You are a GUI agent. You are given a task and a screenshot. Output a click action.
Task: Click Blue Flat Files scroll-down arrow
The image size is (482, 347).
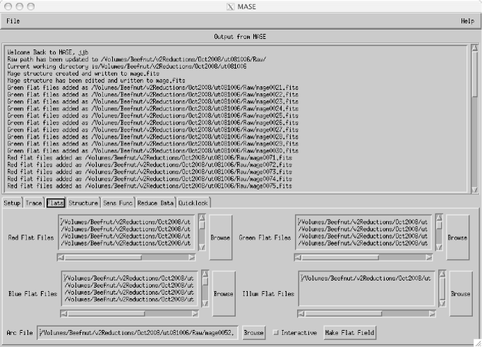[205, 303]
